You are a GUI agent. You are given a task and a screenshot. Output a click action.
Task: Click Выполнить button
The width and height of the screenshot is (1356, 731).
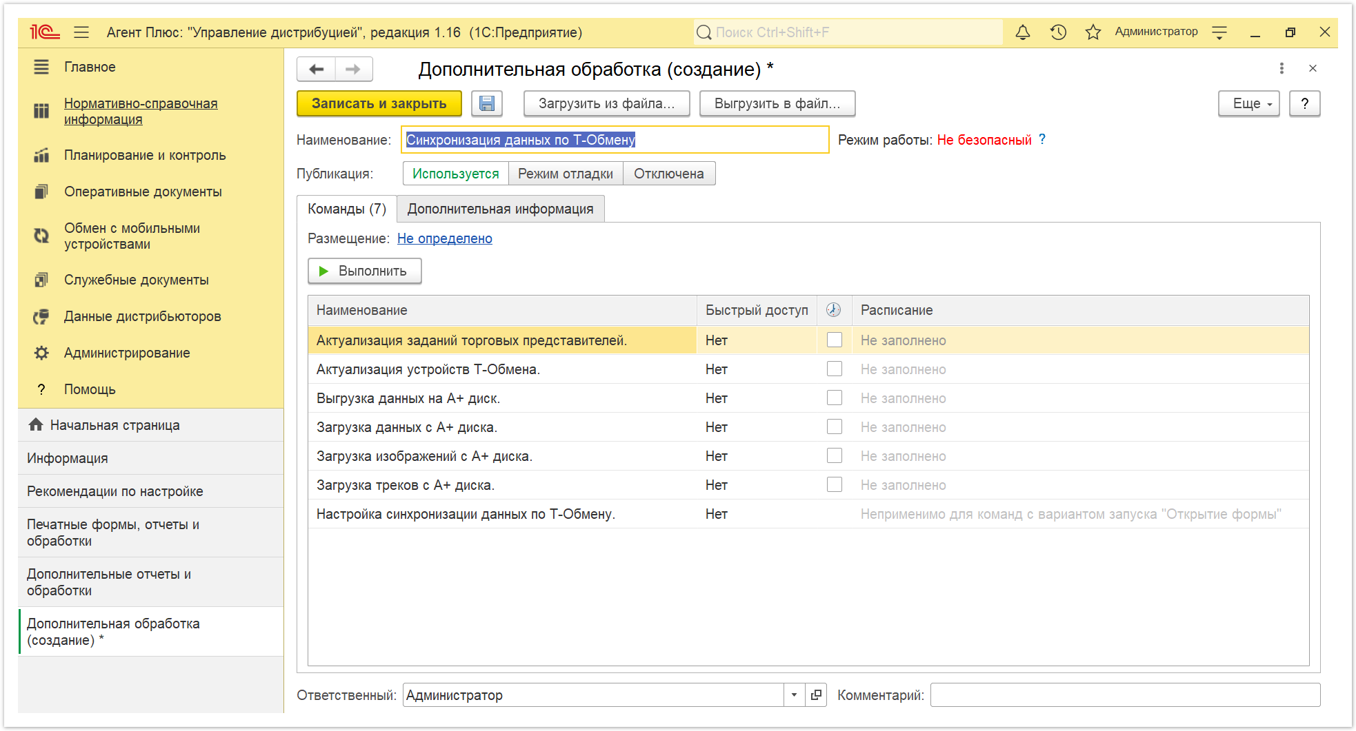pos(364,271)
